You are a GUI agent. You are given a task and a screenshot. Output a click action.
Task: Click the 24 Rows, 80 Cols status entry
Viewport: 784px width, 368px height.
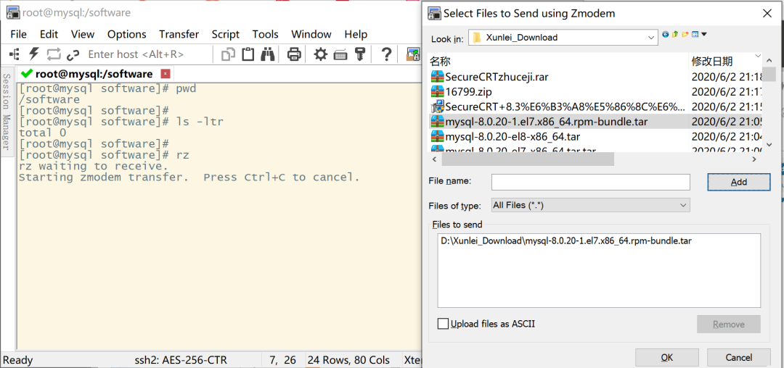348,359
